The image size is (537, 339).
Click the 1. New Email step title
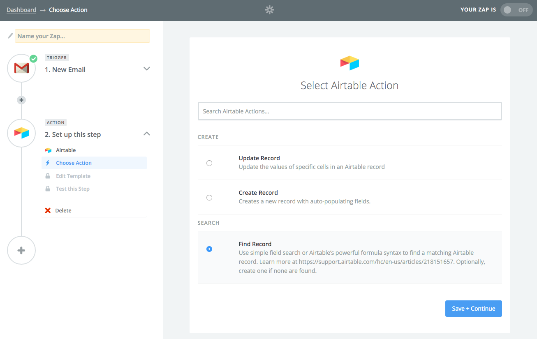pyautogui.click(x=65, y=69)
